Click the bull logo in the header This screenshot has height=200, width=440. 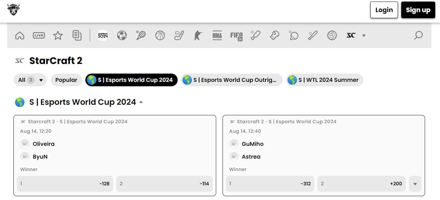(13, 10)
